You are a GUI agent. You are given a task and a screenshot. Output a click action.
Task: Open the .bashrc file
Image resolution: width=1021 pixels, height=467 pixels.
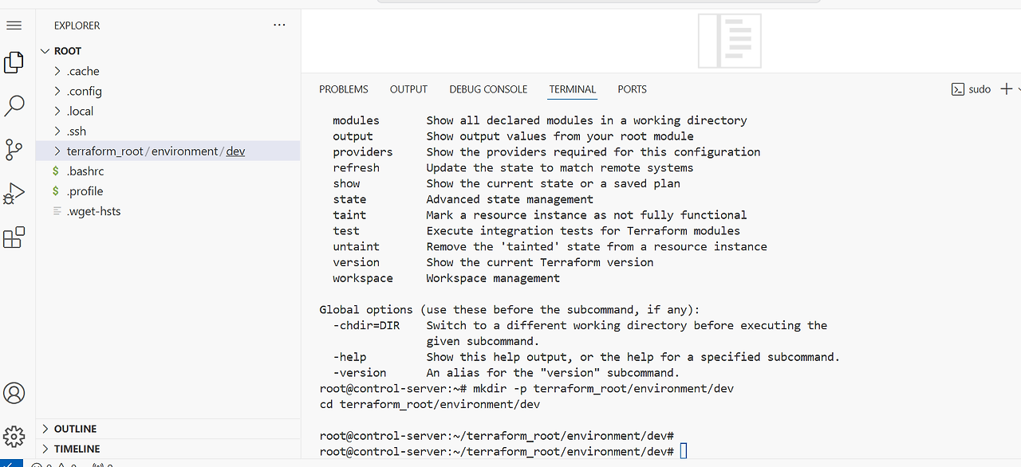pos(84,171)
